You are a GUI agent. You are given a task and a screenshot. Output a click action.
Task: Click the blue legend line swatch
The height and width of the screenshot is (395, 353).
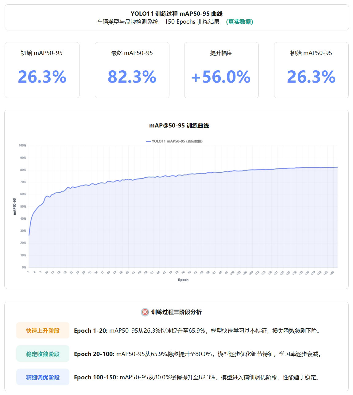click(x=148, y=141)
